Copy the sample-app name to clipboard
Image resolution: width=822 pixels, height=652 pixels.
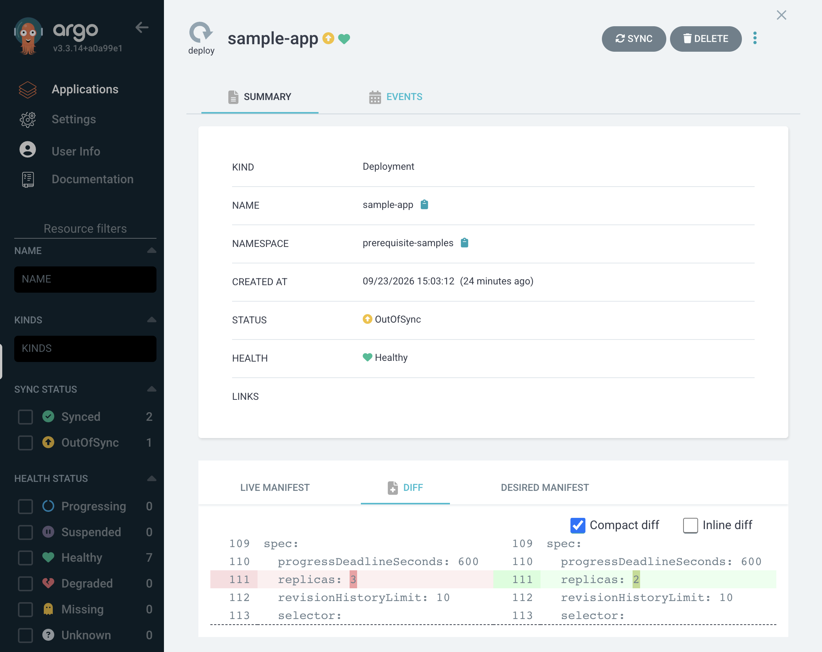coord(424,205)
